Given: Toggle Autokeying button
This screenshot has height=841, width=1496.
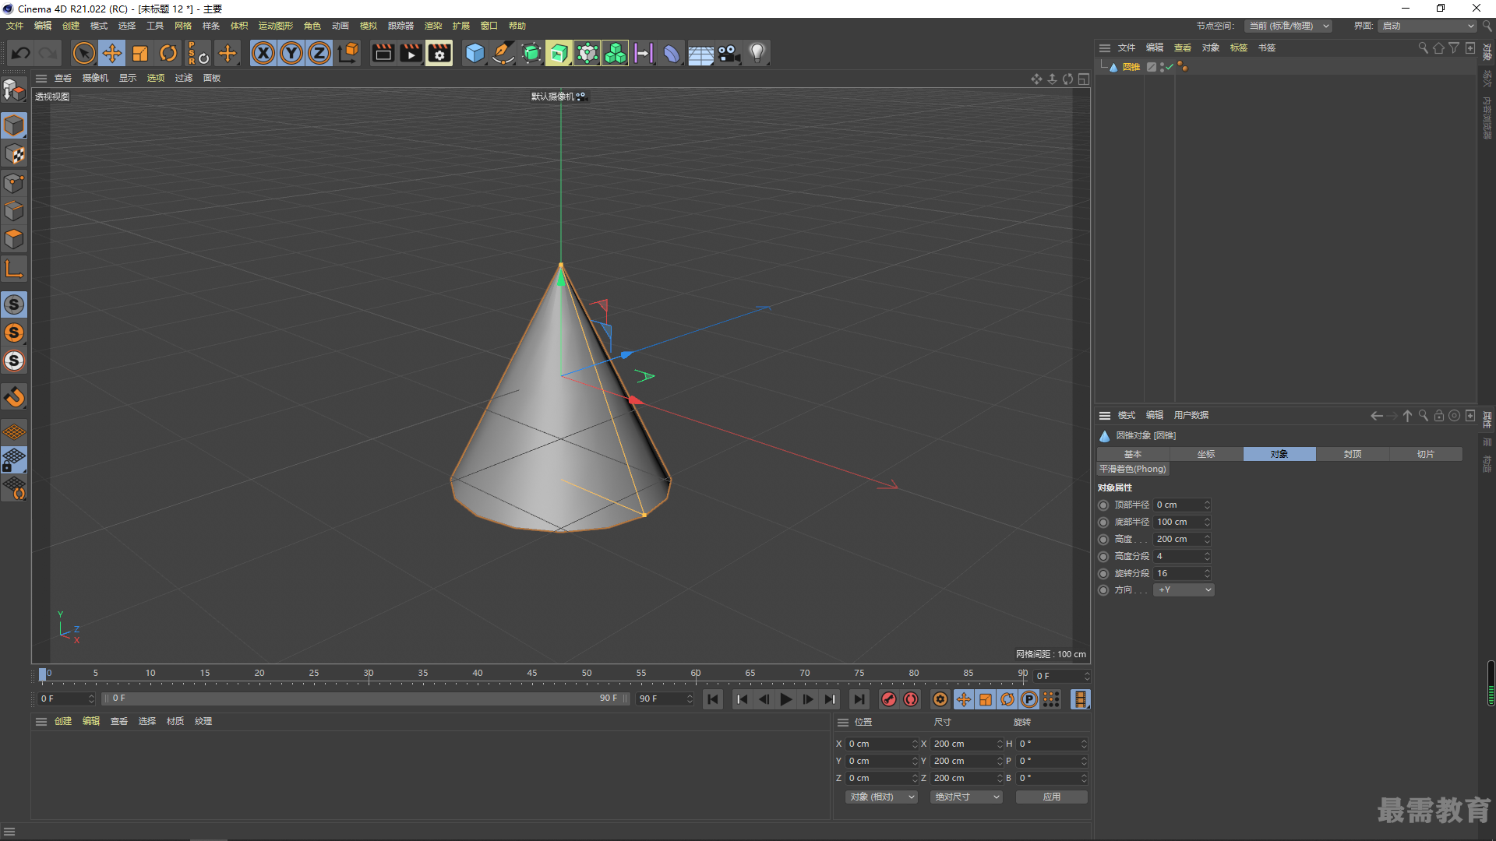Looking at the screenshot, I should click(x=911, y=700).
